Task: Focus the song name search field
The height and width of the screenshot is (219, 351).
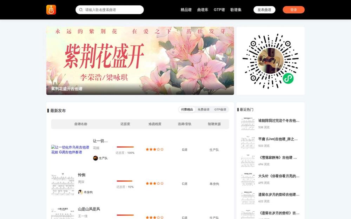Action: tap(110, 10)
